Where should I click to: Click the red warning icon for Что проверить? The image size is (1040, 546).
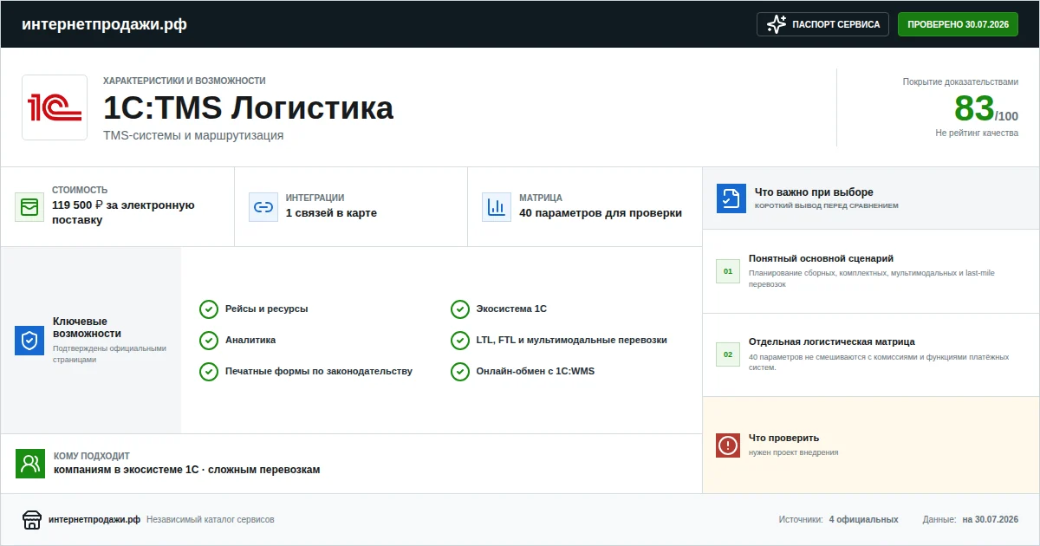[x=728, y=445]
